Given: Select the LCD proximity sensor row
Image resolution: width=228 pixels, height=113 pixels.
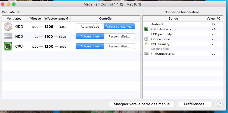Looking at the screenshot, I should pos(183,34).
